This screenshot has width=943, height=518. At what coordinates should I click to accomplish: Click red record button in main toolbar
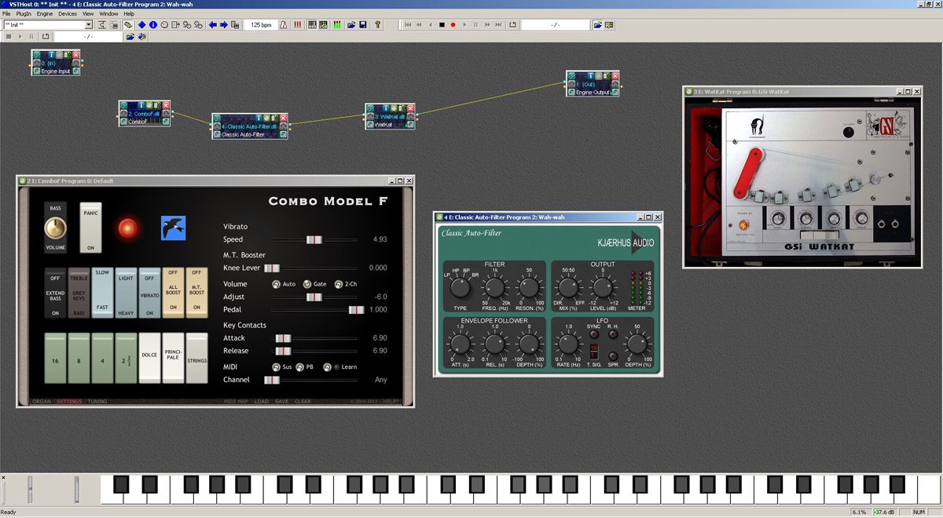click(x=453, y=25)
